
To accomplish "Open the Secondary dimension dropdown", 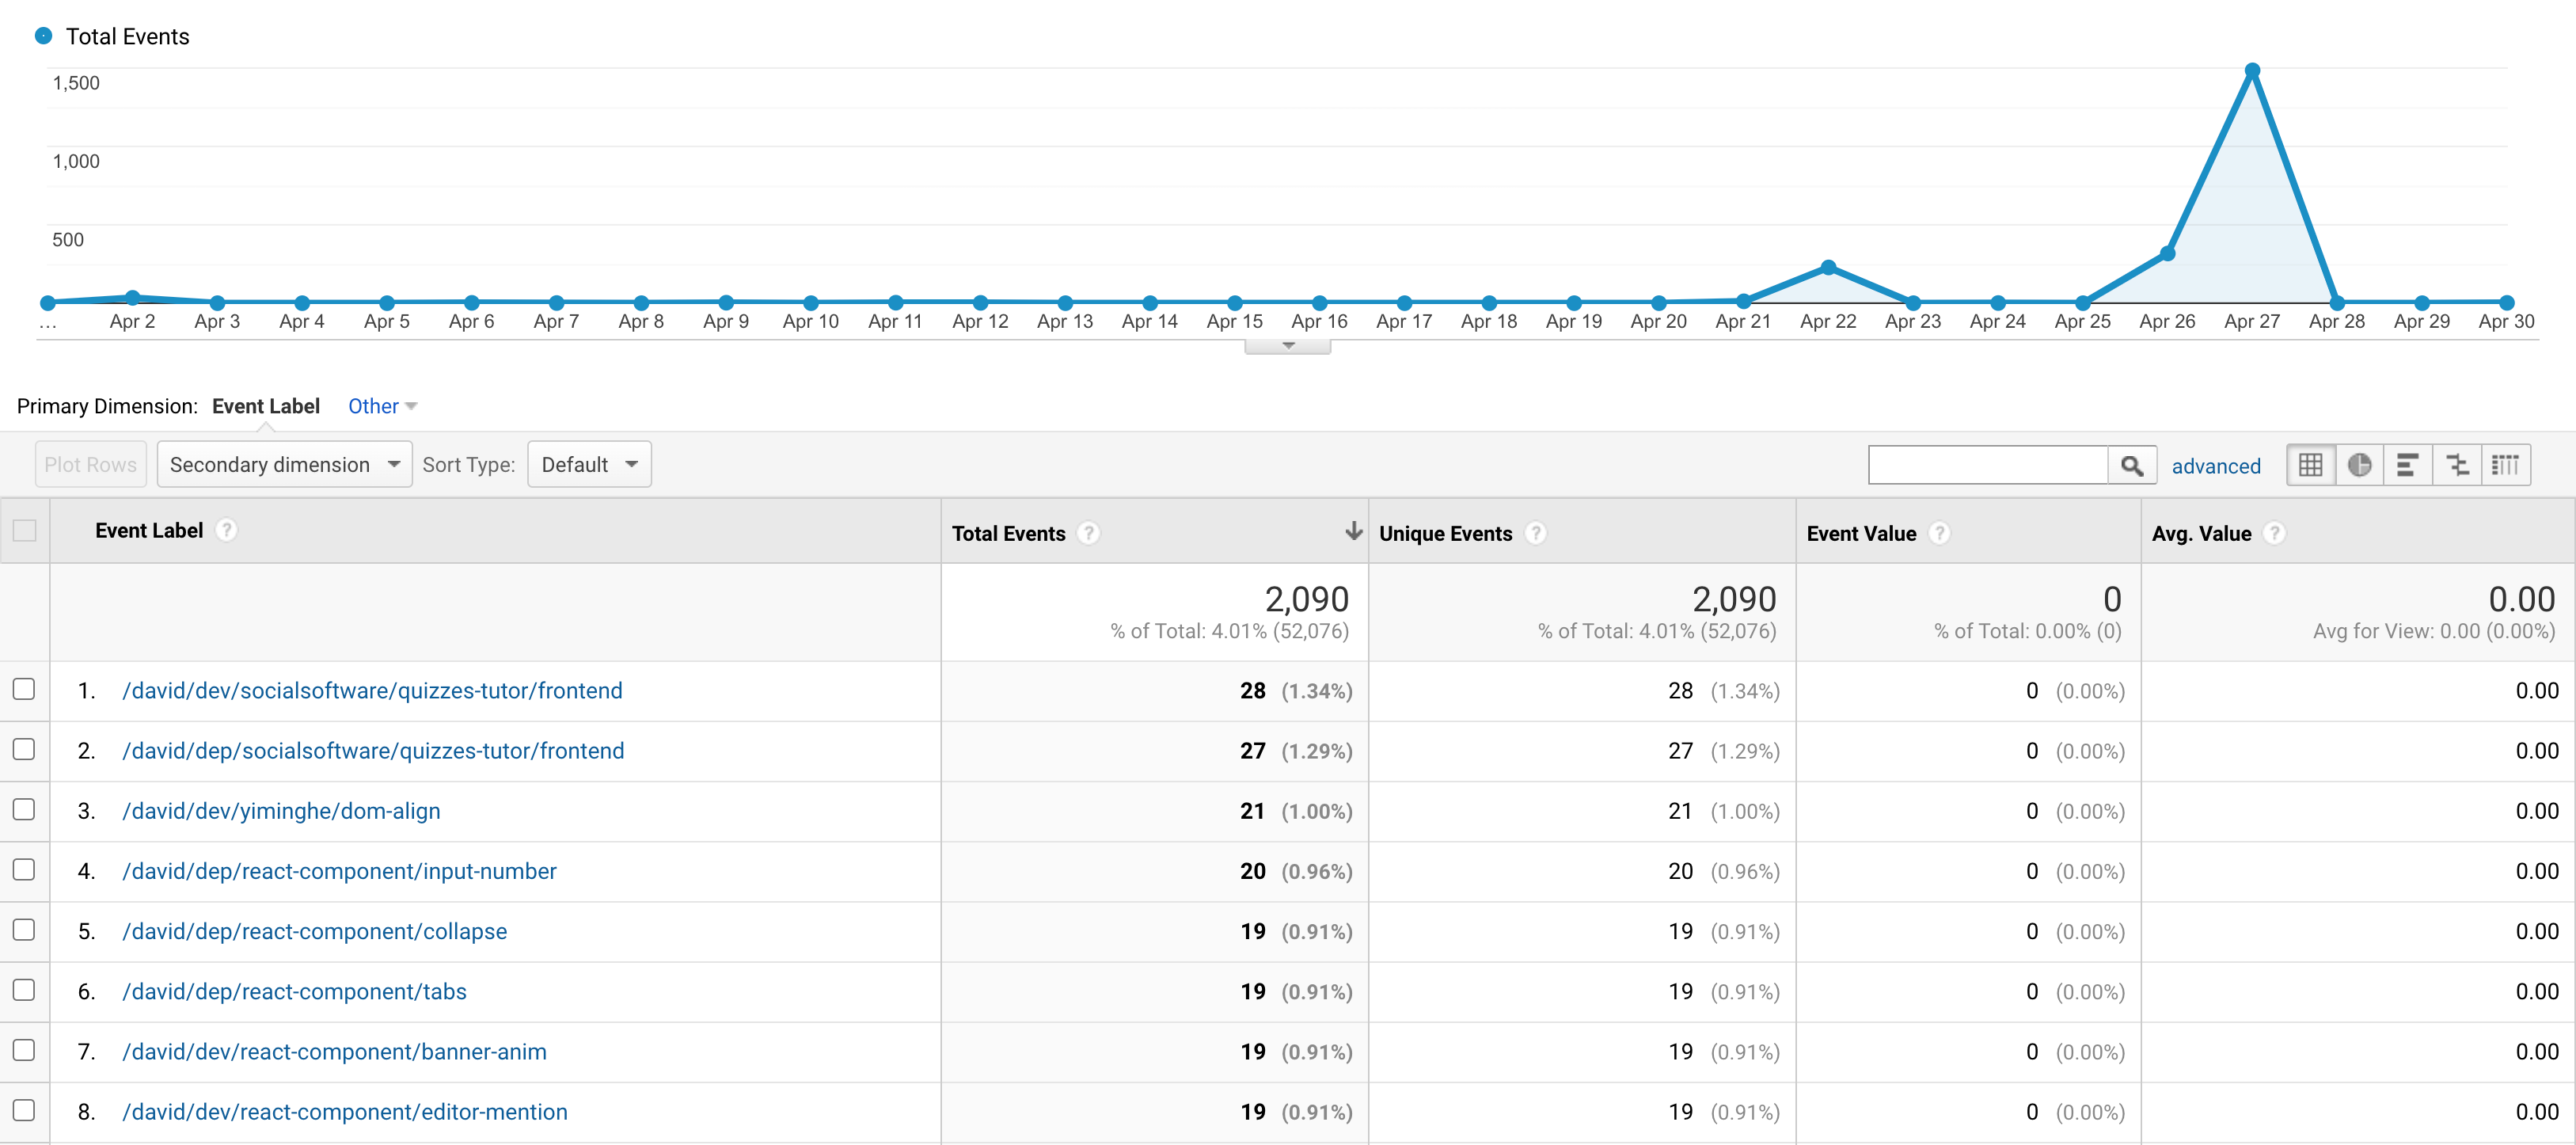I will (284, 465).
